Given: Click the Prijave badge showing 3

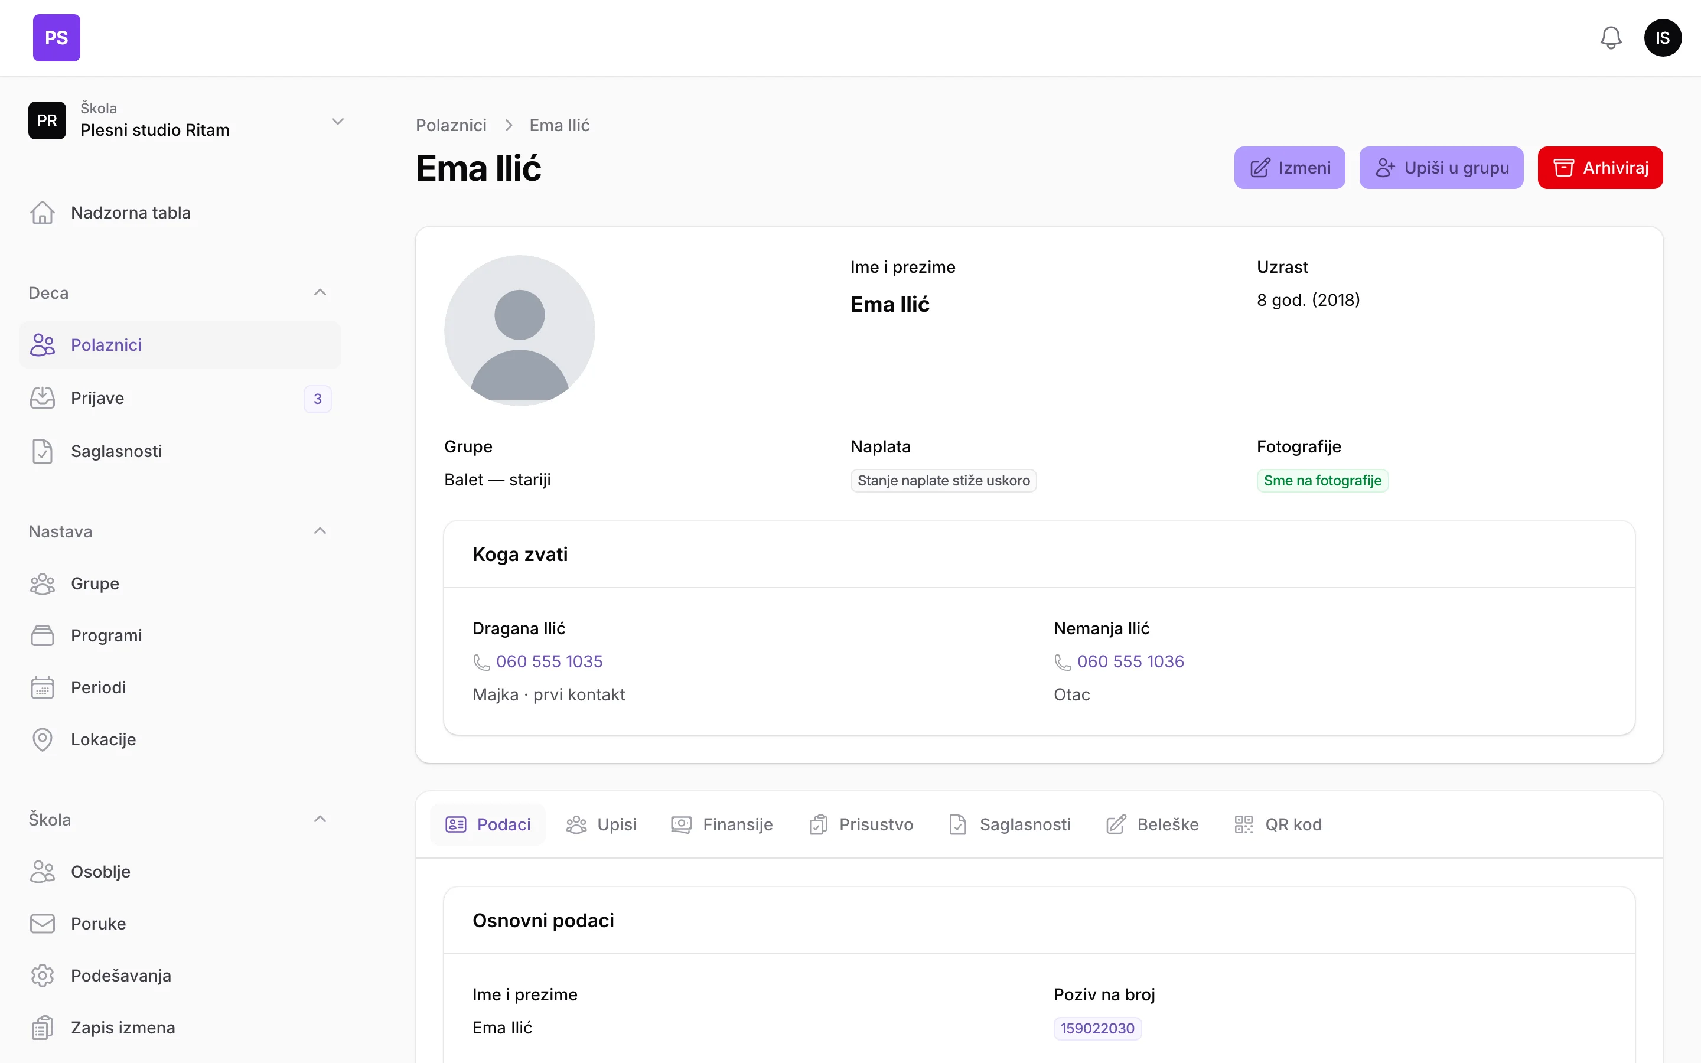Looking at the screenshot, I should (x=318, y=399).
